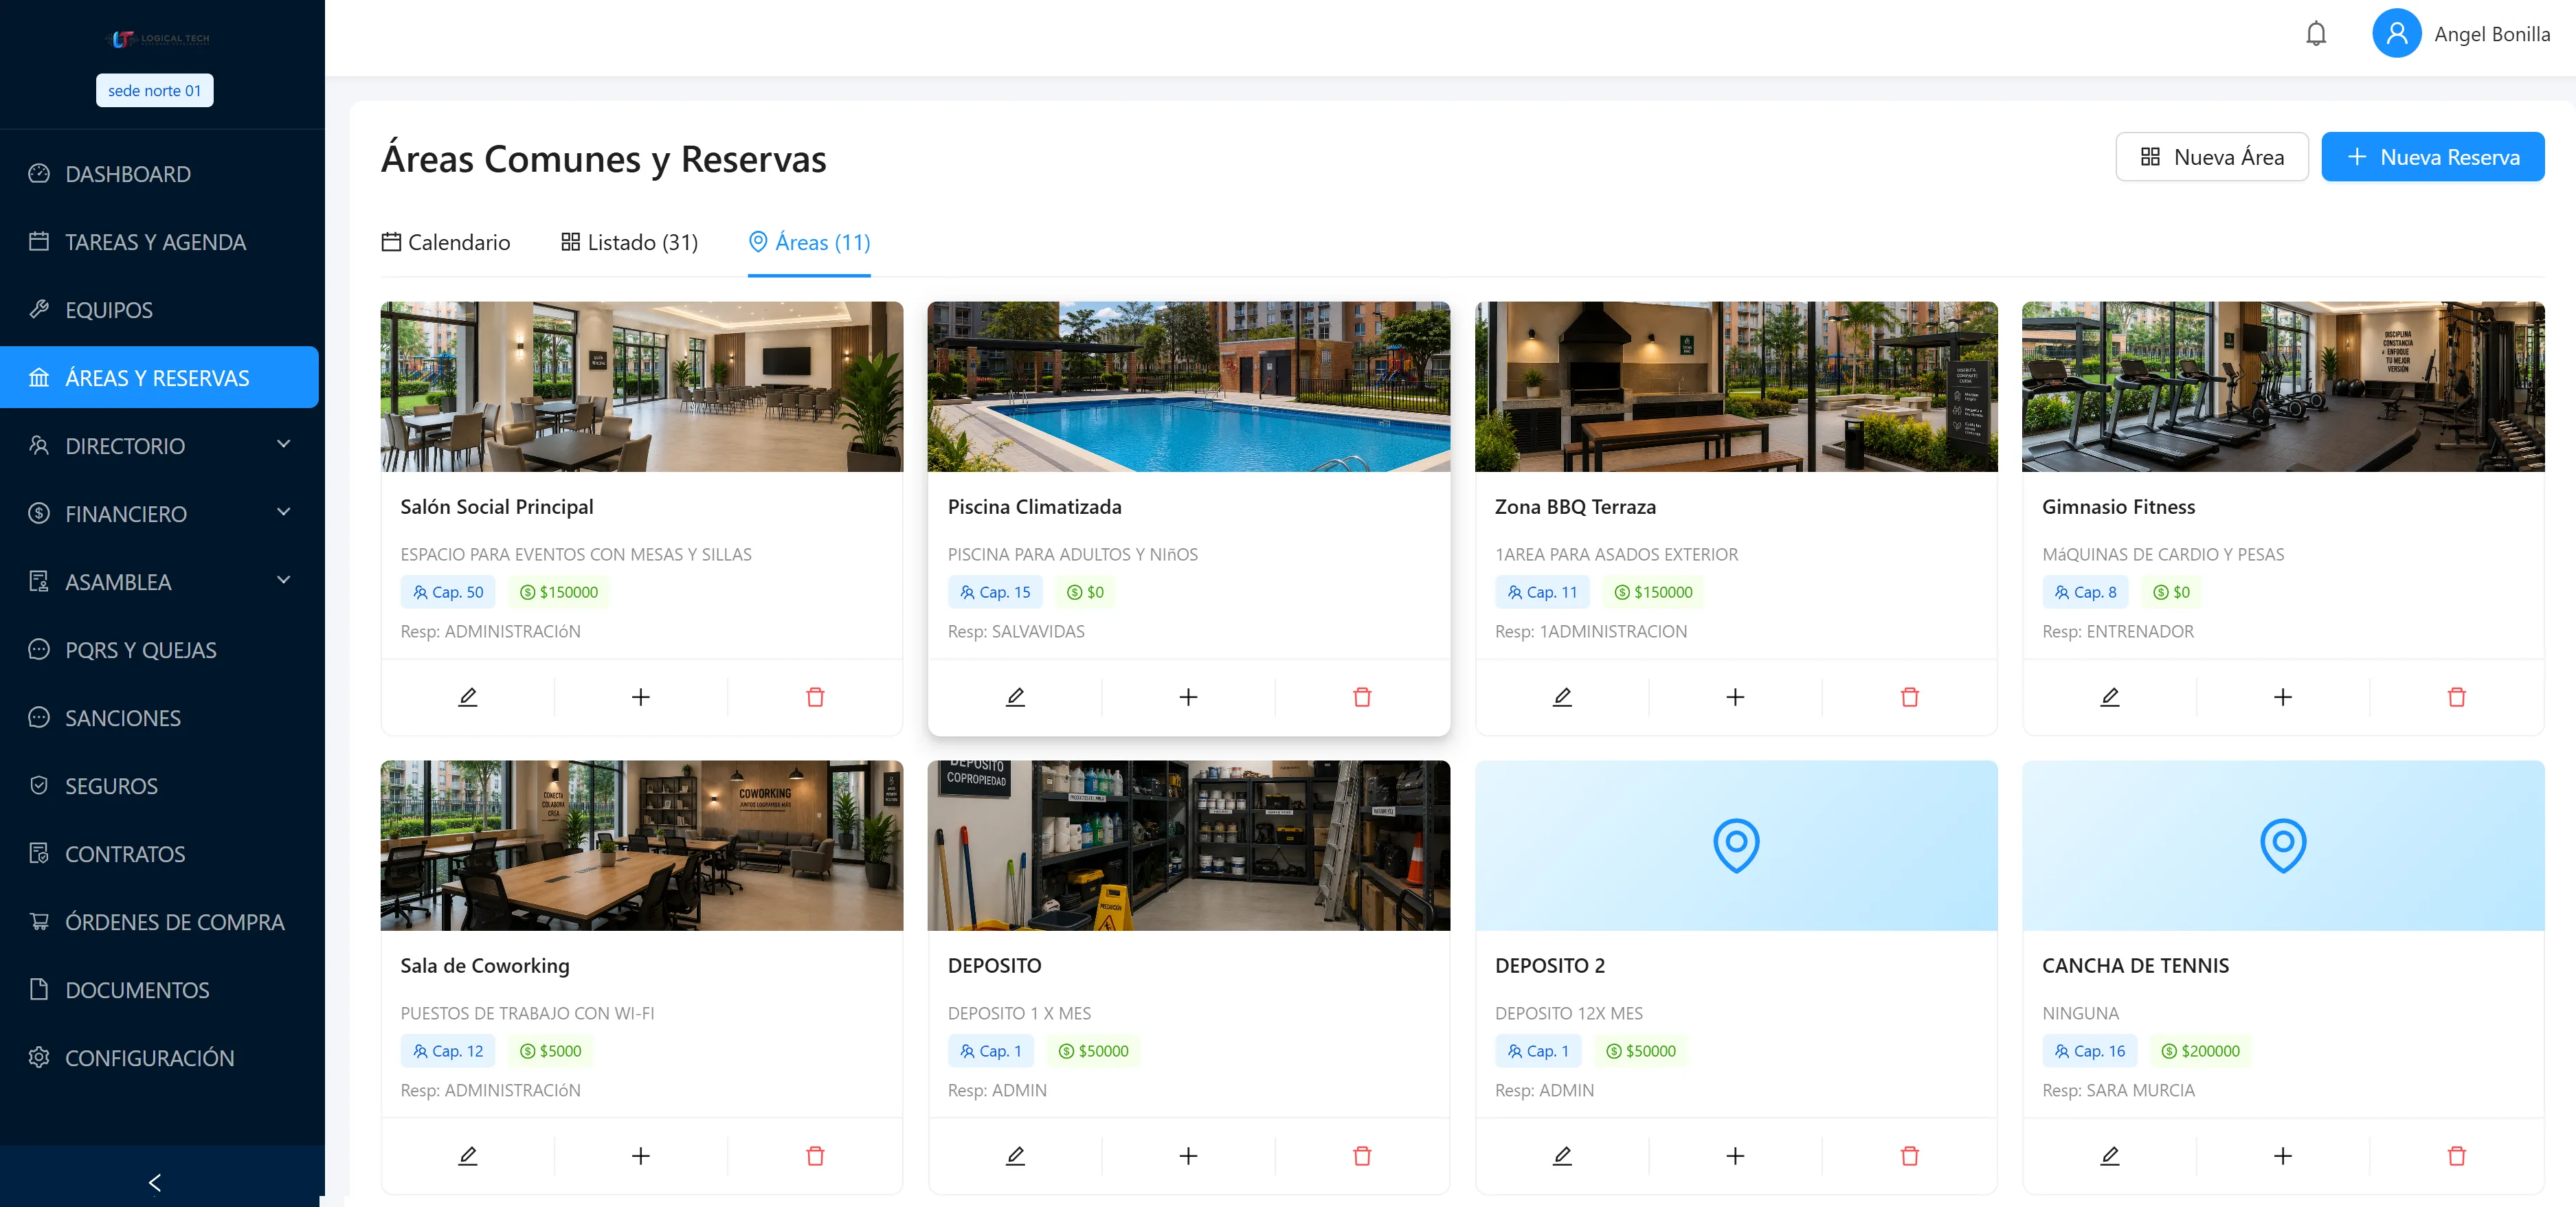Edit Sala de Coworking using pencil icon
This screenshot has height=1207, width=2576.
(x=467, y=1156)
